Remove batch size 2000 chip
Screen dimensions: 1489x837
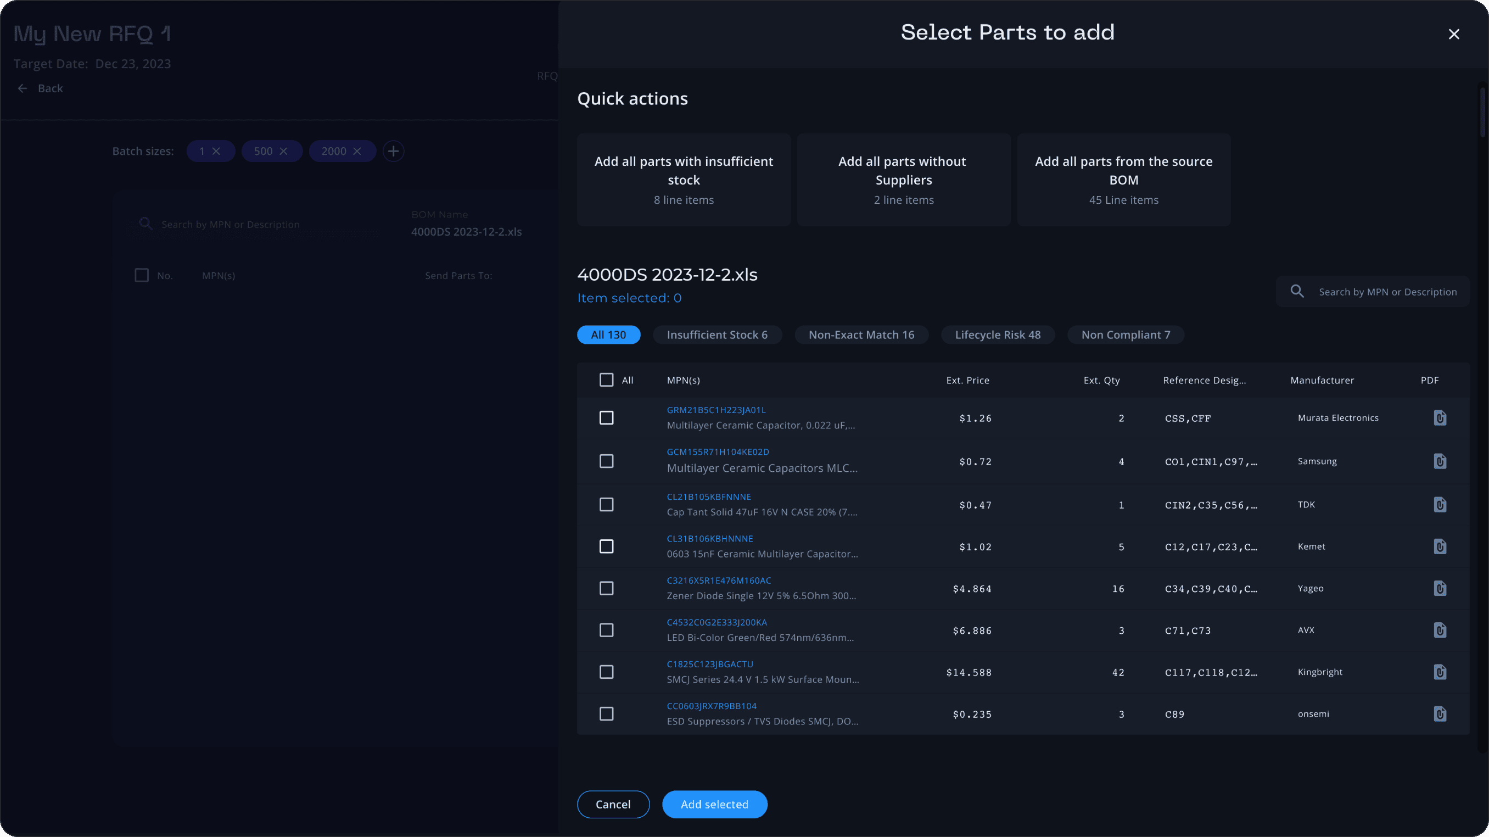tap(357, 151)
